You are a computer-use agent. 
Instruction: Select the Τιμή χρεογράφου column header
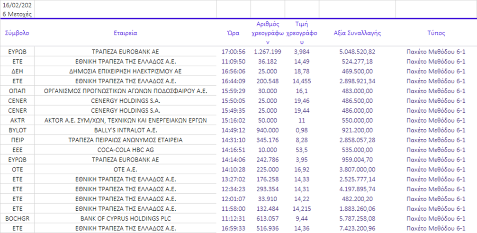pos(302,33)
